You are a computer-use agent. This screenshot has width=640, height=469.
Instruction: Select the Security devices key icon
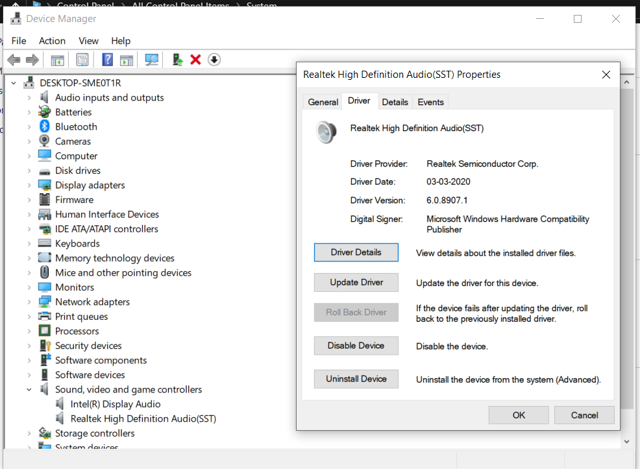coord(45,346)
